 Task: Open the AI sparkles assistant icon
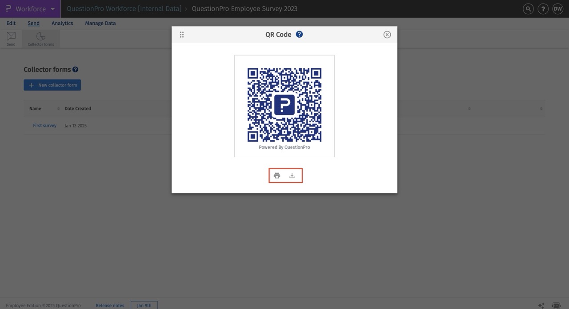pos(542,305)
